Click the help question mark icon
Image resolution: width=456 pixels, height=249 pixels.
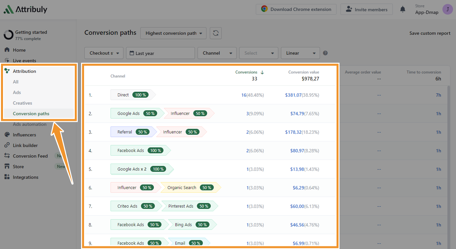tap(325, 53)
